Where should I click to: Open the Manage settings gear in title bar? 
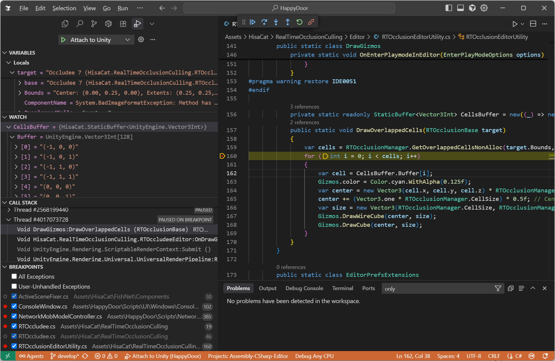coord(484,8)
